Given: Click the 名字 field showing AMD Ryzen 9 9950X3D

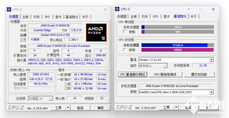Looking at the screenshot, I should click(55, 26).
